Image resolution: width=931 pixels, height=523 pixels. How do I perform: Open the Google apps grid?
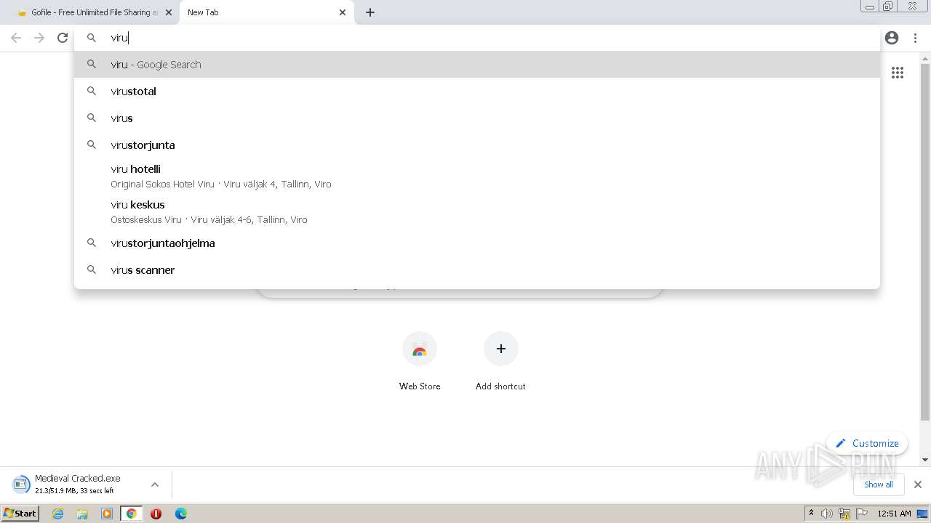(x=898, y=73)
